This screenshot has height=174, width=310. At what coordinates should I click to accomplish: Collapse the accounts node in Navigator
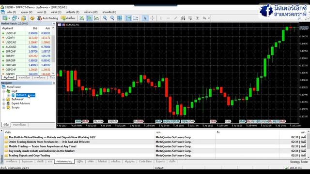pos(3,91)
